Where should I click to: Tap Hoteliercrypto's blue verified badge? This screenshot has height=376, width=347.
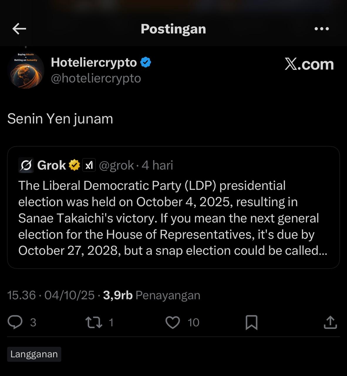(x=146, y=62)
